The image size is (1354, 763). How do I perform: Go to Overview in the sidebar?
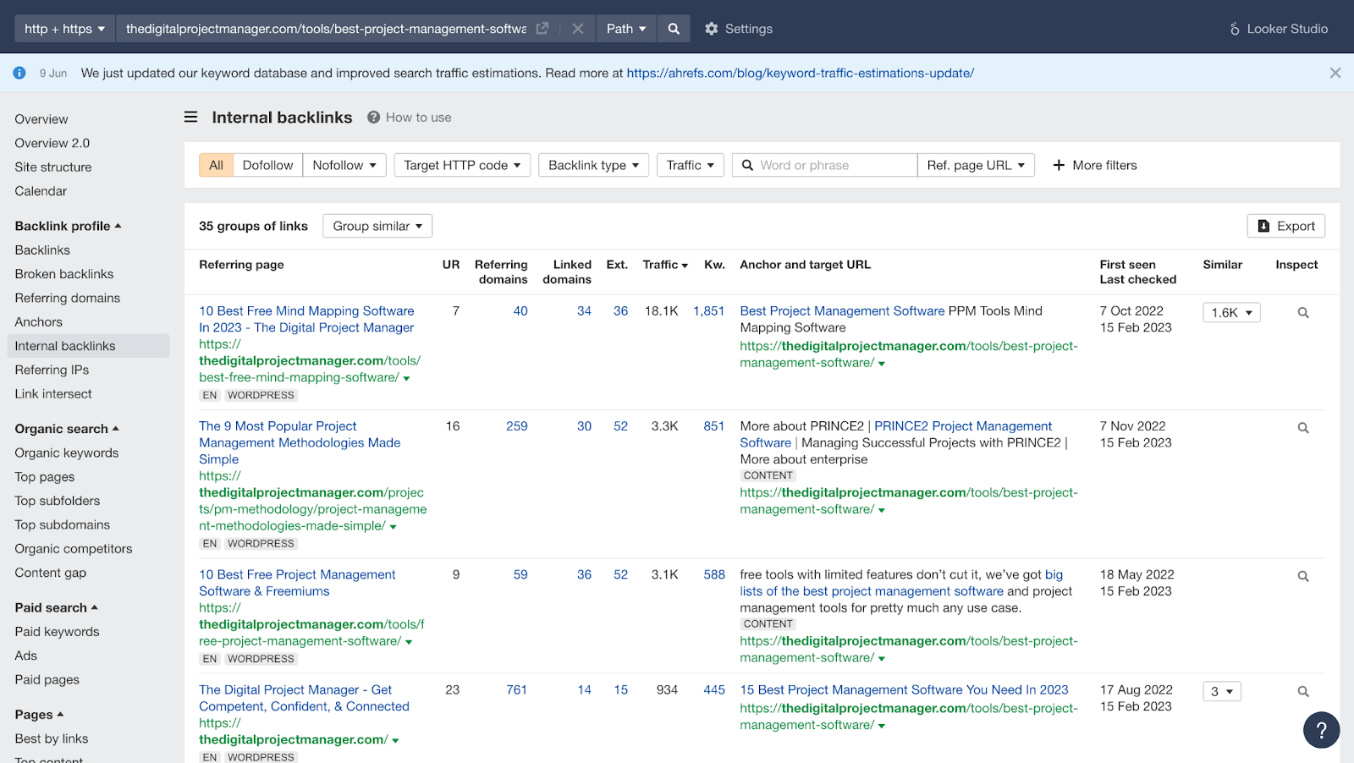[41, 119]
